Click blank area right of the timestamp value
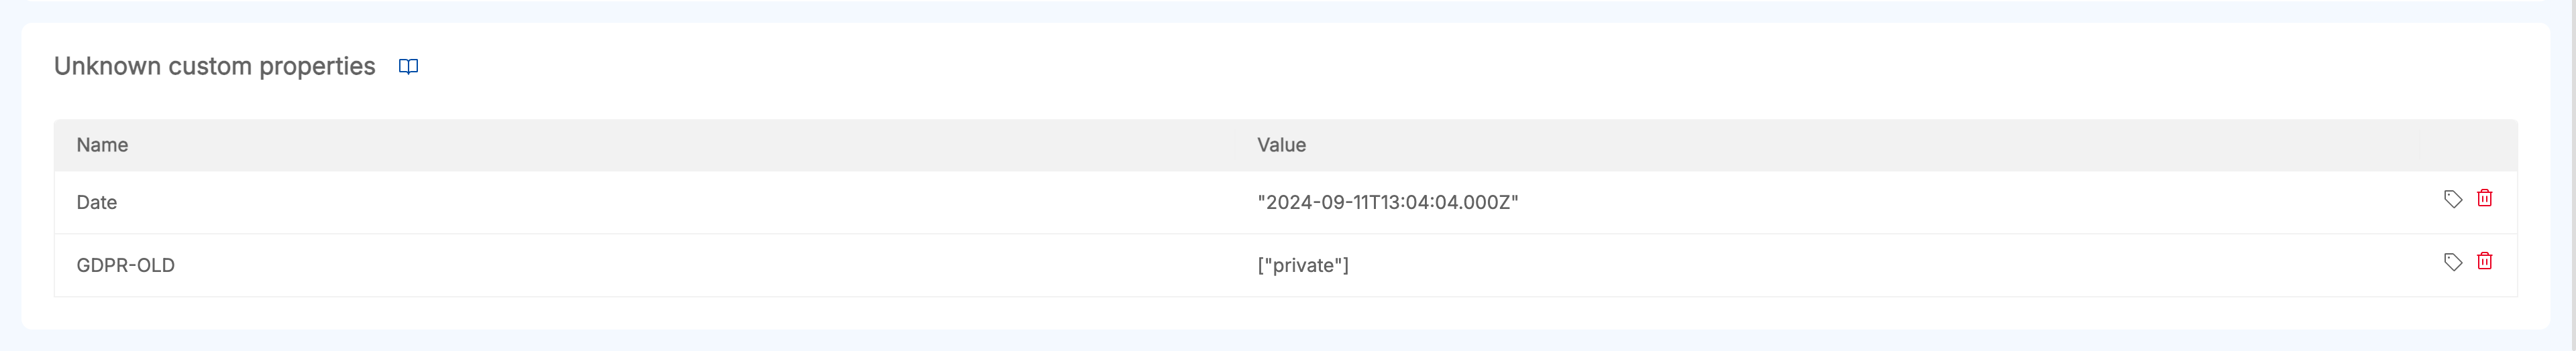Screen dimensions: 2576x351 1950,202
